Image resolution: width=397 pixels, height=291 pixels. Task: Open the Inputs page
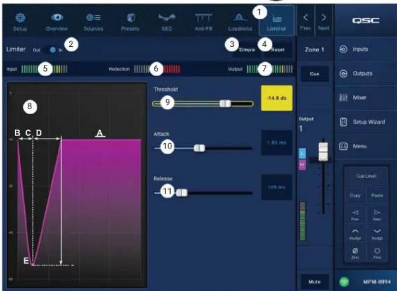point(366,49)
